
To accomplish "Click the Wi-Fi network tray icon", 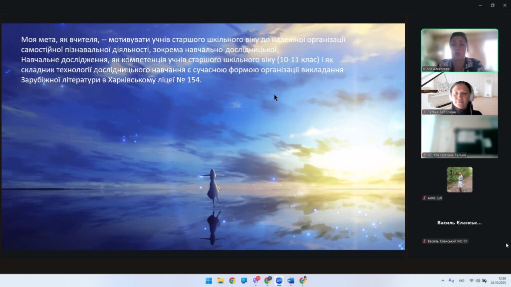I will (472, 281).
